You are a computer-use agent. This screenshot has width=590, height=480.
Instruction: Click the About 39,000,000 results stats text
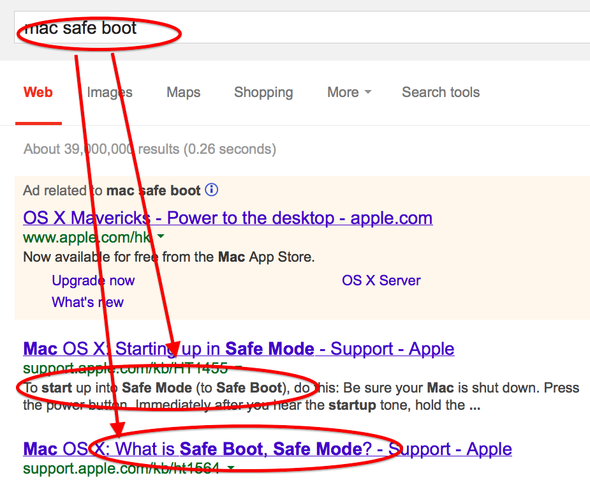(150, 149)
